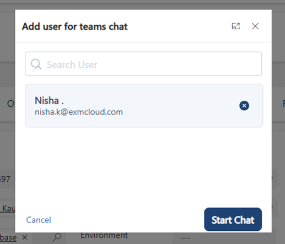This screenshot has width=285, height=244.
Task: Click the Nisha name label
Action: tap(49, 101)
